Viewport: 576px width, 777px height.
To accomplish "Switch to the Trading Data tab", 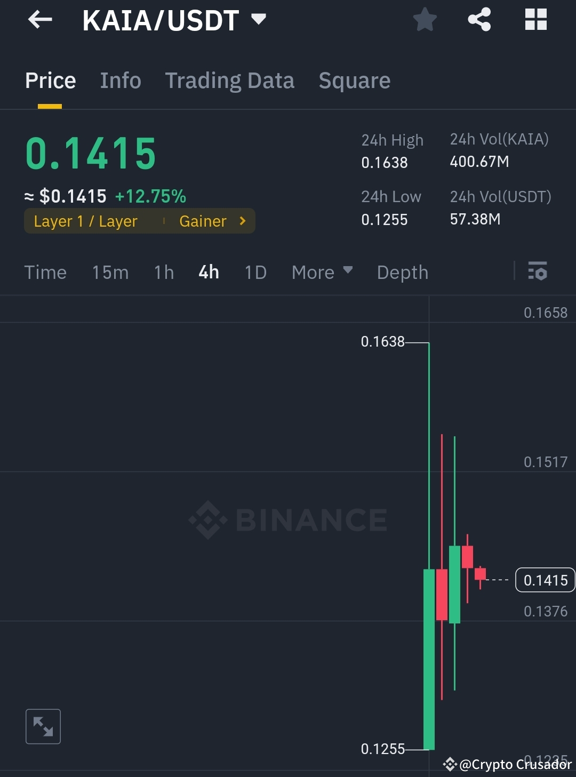I will pyautogui.click(x=230, y=80).
